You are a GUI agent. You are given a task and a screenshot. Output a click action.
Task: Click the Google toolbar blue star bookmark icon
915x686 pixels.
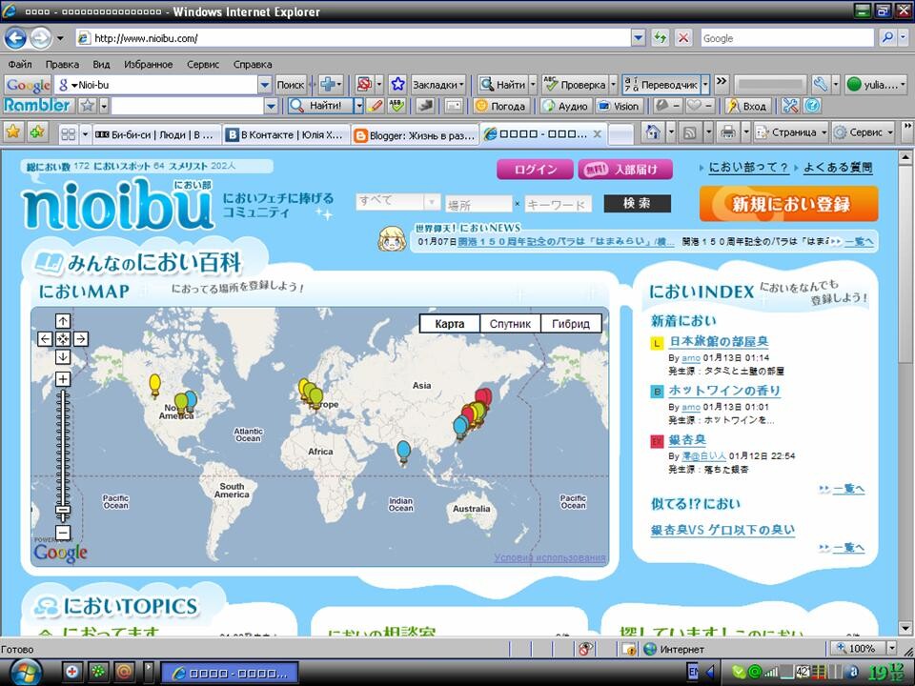(x=398, y=85)
